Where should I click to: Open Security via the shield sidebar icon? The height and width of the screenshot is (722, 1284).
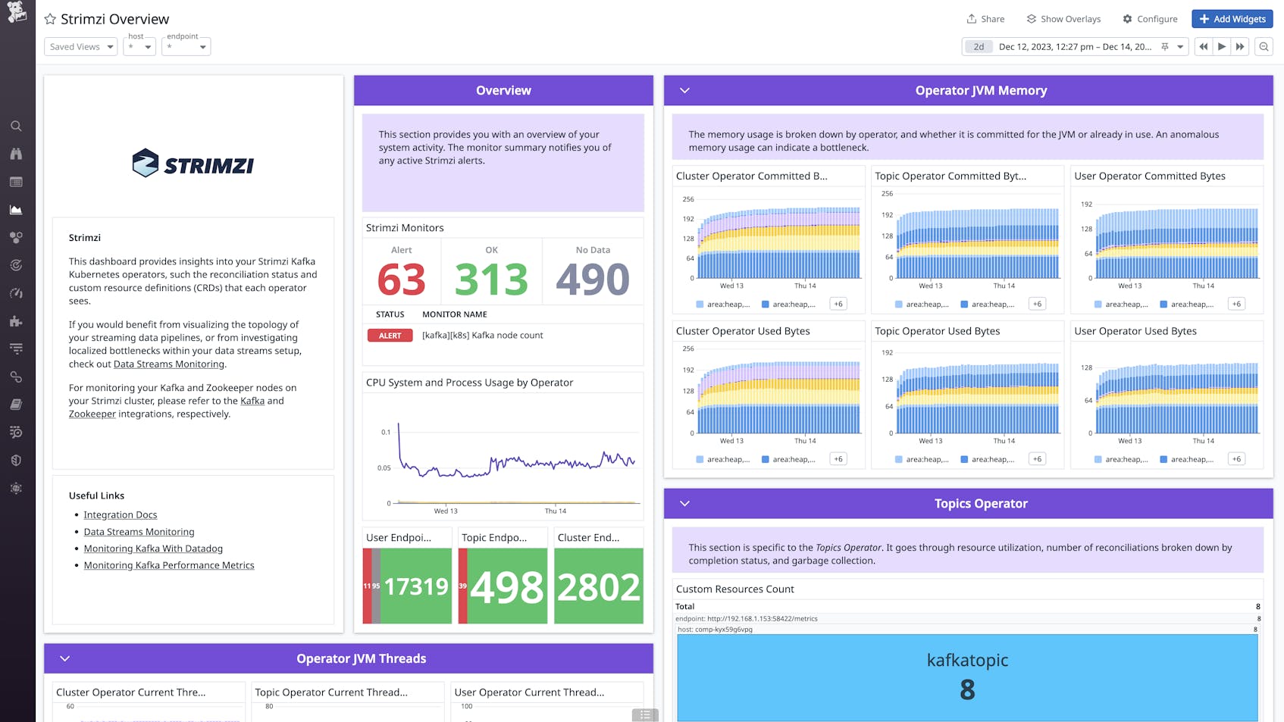pyautogui.click(x=16, y=460)
